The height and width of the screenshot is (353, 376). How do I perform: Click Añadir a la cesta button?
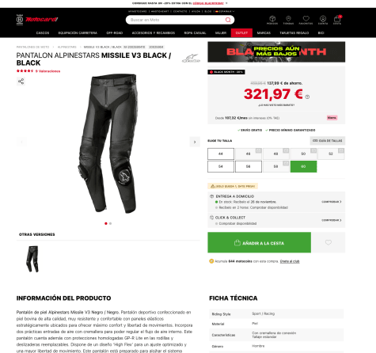[259, 242]
